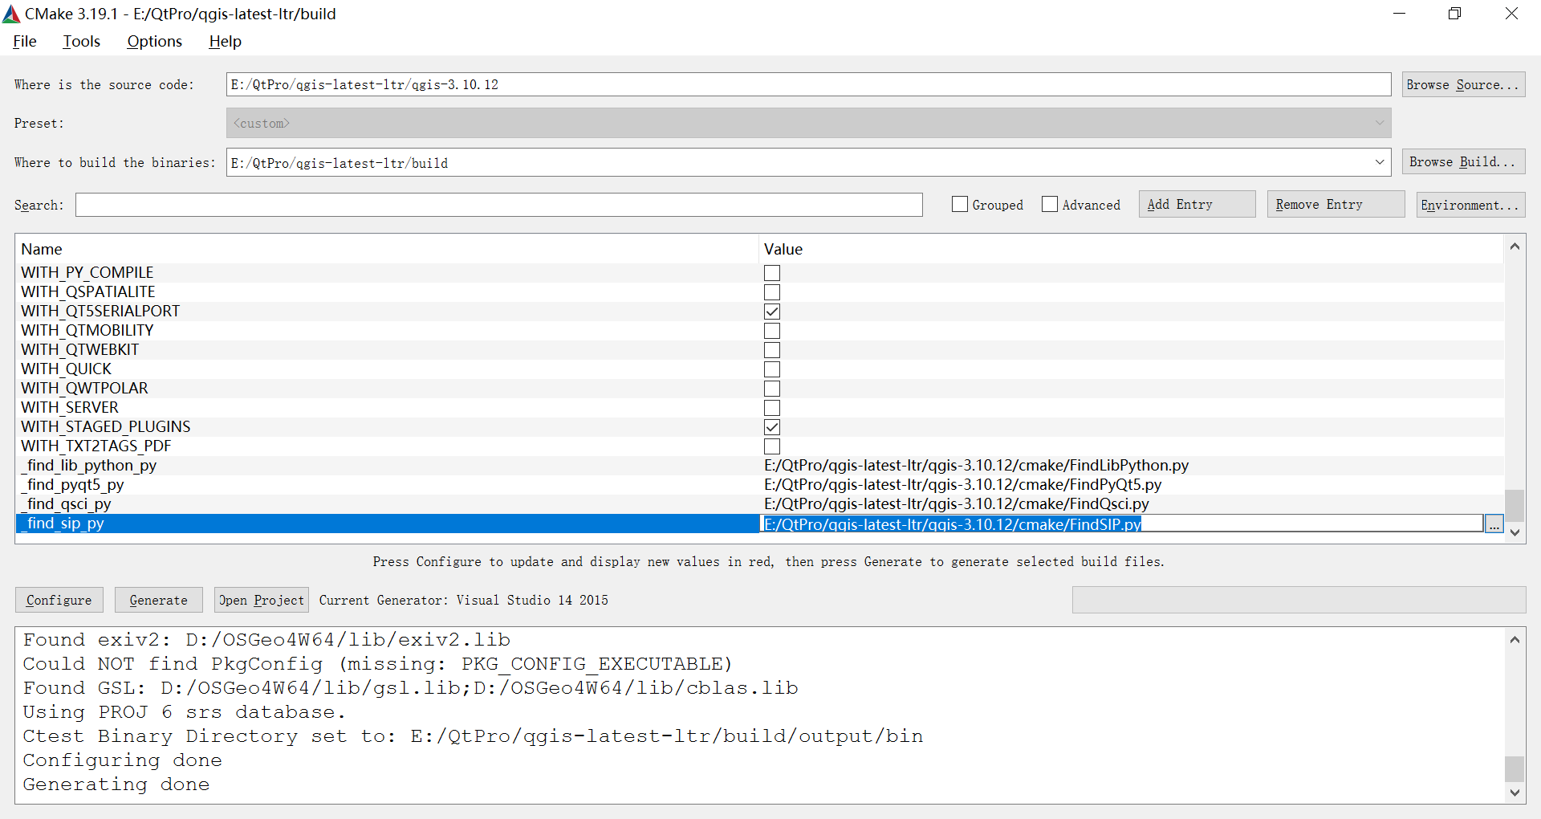The image size is (1541, 819).
Task: Select the WITH_SERVER name cell
Action: click(x=70, y=408)
